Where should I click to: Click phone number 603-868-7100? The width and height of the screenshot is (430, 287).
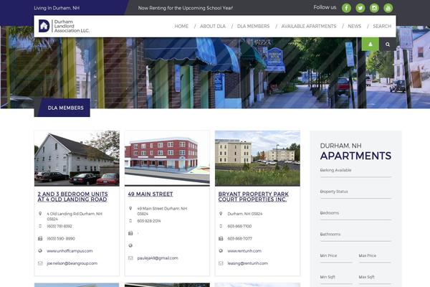click(239, 226)
